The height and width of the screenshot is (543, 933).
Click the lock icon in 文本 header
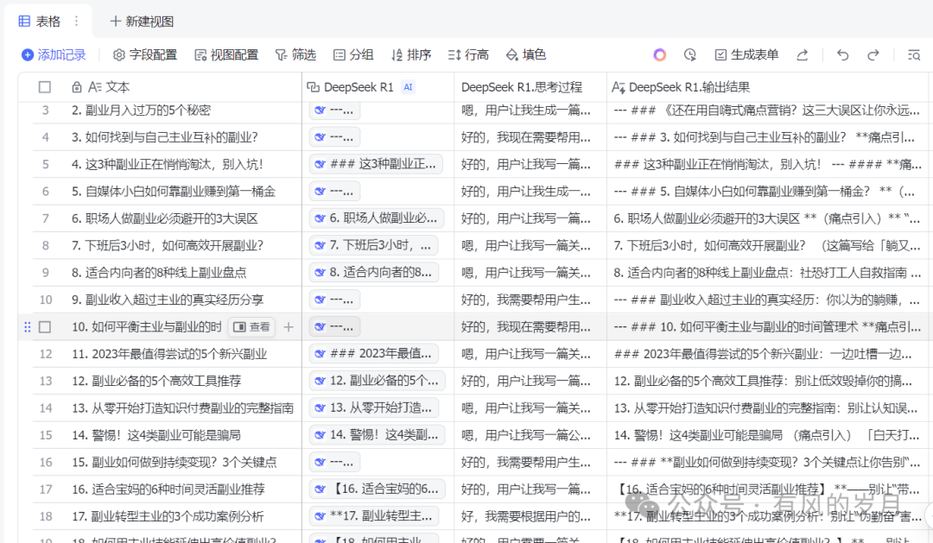(76, 87)
